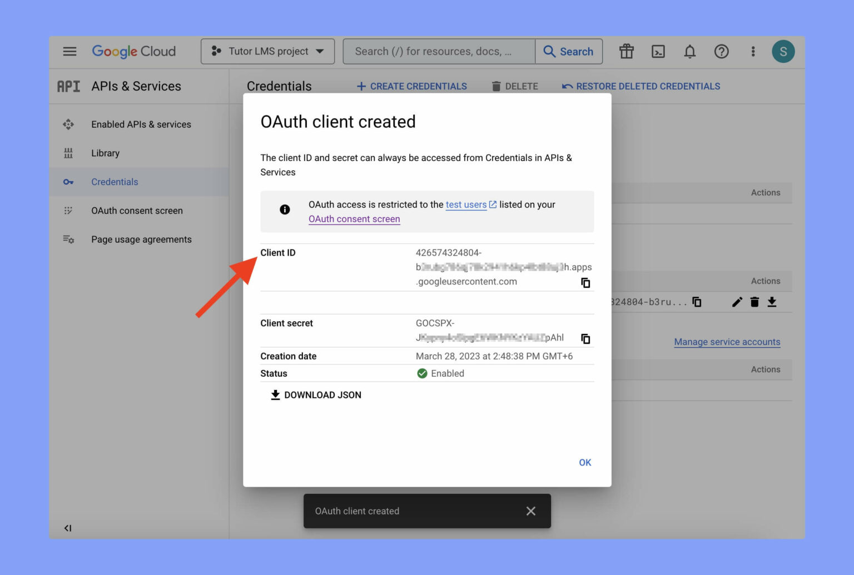
Task: Copy the Client secret to clipboard
Action: [585, 338]
